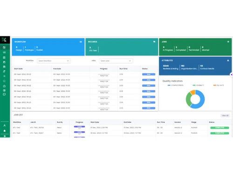The width and height of the screenshot is (233, 174).
Task: Toggle the Usability legend item
Action: pos(198,85)
